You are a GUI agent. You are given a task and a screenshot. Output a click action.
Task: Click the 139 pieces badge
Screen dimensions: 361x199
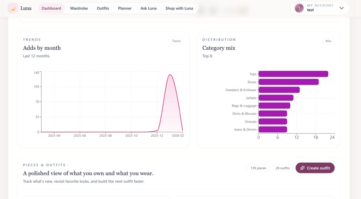point(258,168)
